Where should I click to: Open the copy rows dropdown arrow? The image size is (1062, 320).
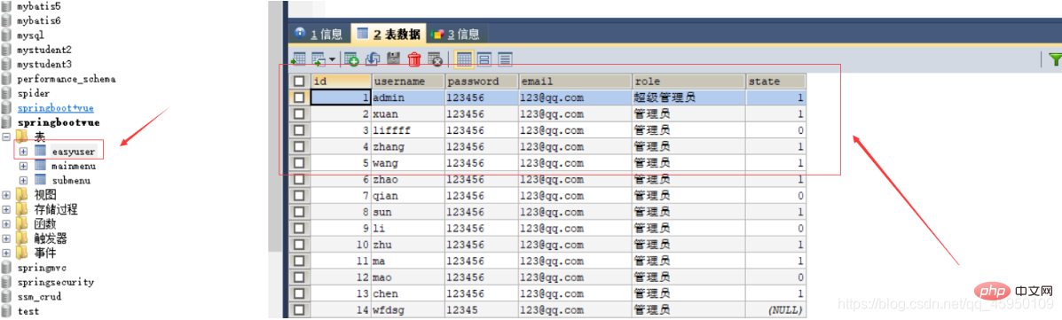(x=333, y=60)
